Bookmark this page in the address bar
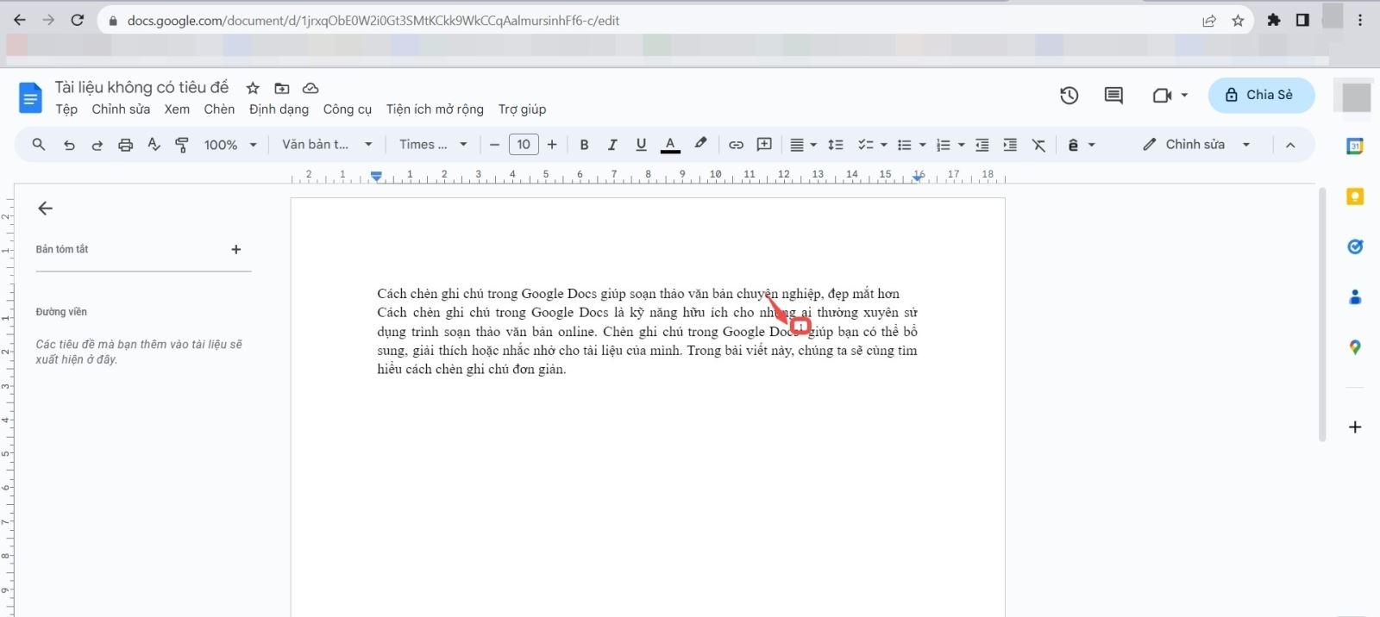This screenshot has width=1380, height=617. click(x=1238, y=21)
